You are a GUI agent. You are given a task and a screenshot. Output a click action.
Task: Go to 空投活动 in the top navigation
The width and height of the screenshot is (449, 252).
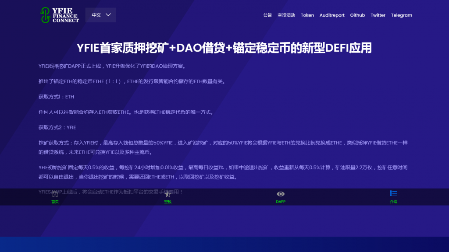pyautogui.click(x=286, y=15)
